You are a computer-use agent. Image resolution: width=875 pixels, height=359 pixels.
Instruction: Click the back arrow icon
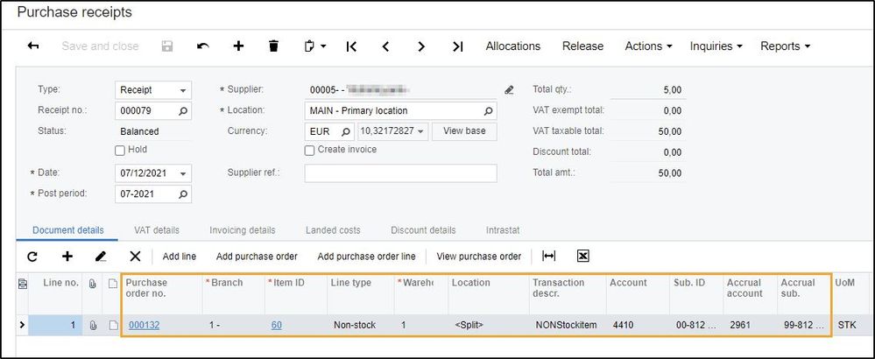33,46
